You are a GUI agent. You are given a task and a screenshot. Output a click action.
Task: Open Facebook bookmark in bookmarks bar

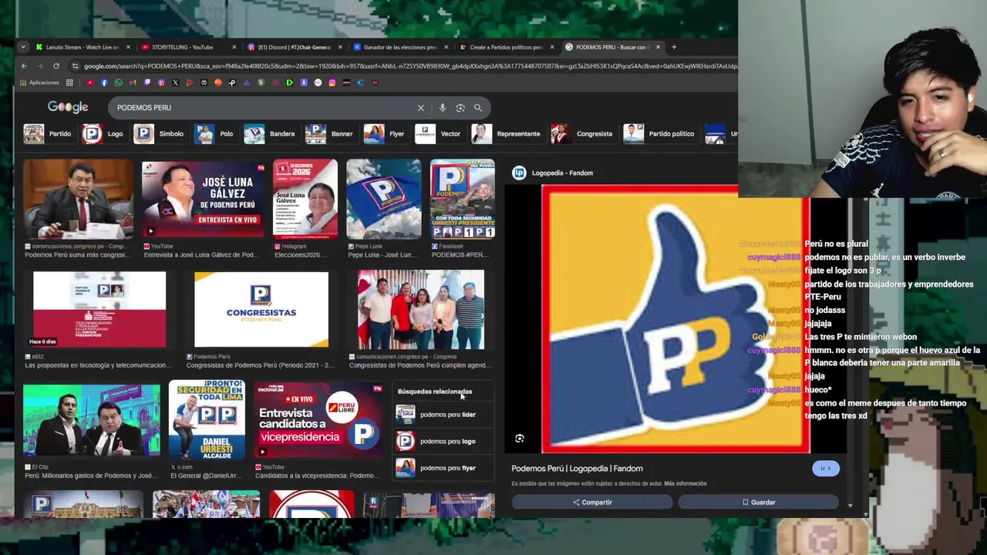pyautogui.click(x=104, y=82)
